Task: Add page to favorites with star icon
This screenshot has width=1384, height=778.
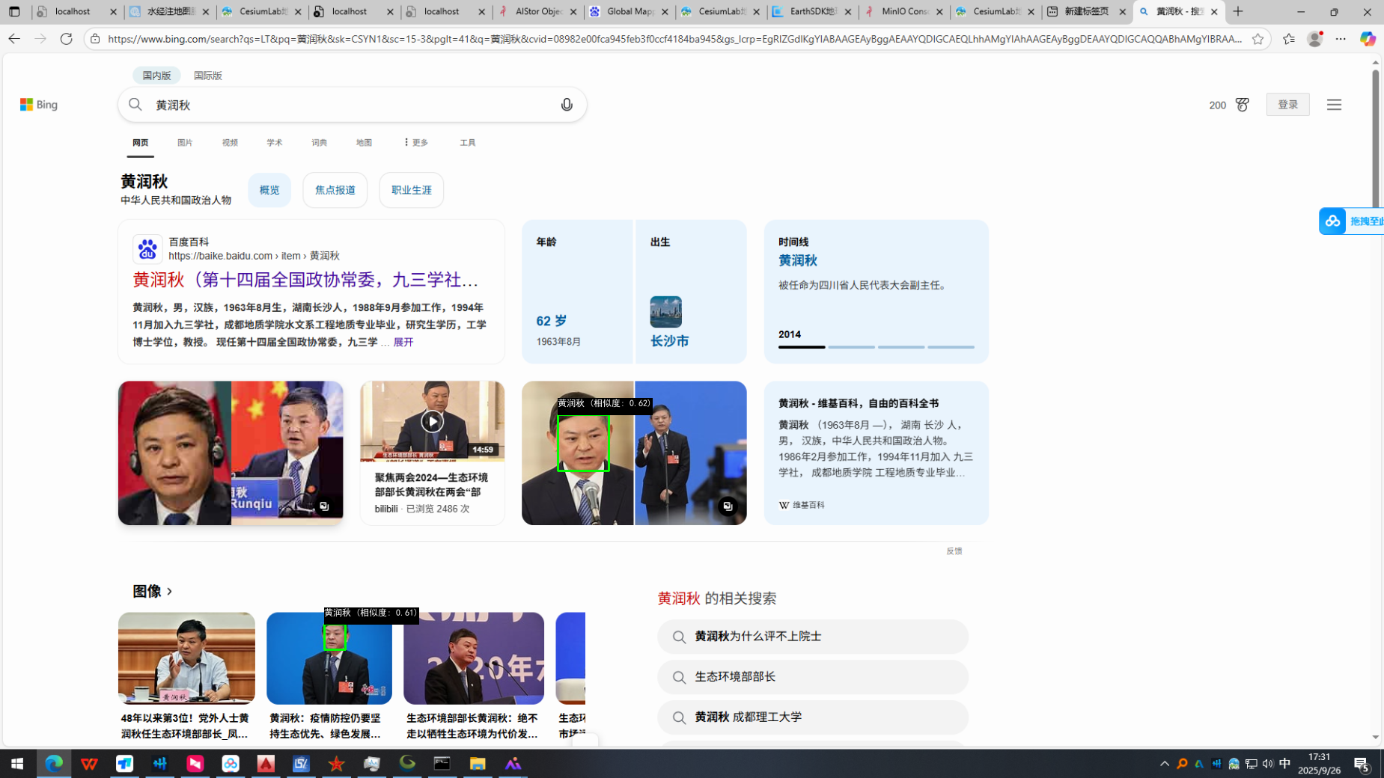Action: click(x=1258, y=39)
